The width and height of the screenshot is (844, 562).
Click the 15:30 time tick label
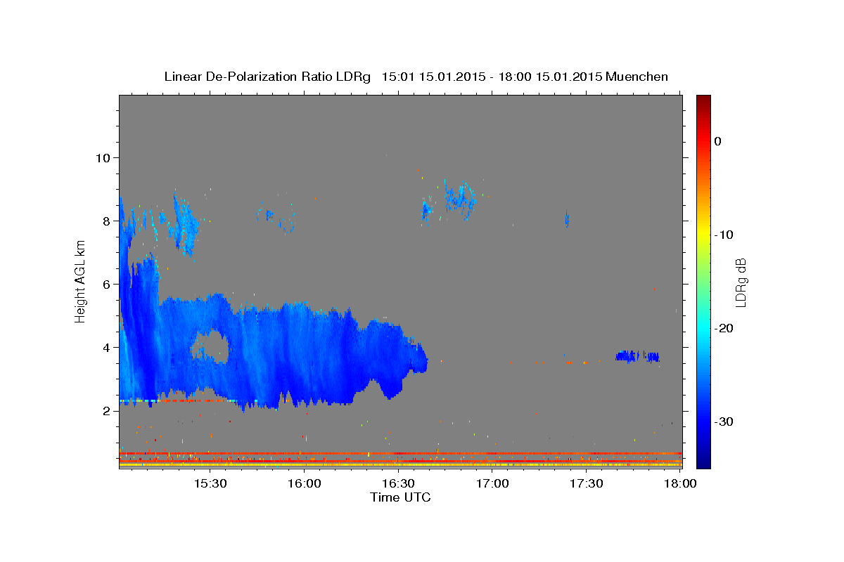pyautogui.click(x=210, y=483)
